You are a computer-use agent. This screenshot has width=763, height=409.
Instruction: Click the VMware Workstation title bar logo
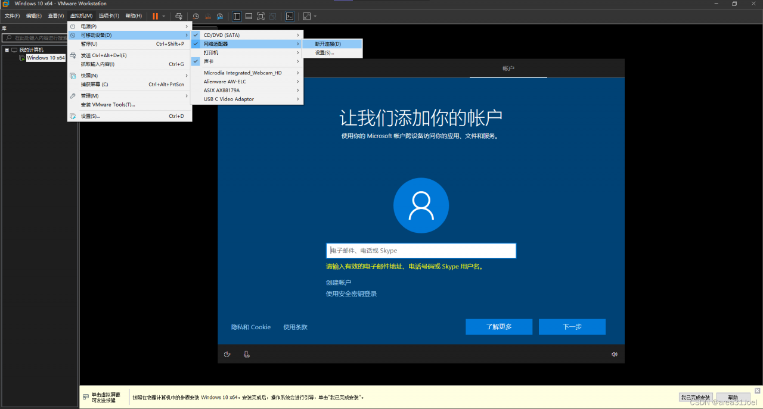pyautogui.click(x=5, y=4)
